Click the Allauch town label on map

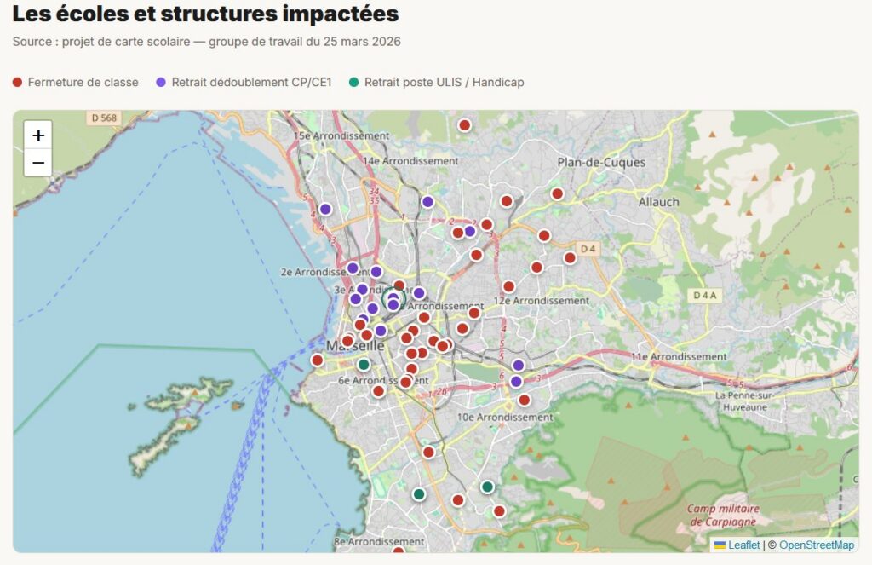pyautogui.click(x=659, y=202)
